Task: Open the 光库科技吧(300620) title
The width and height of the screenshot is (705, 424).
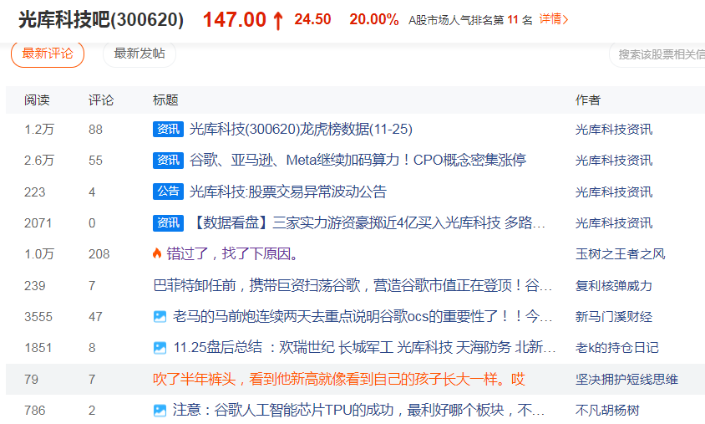Action: click(101, 20)
